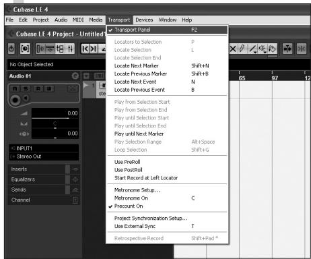The width and height of the screenshot is (311, 259).
Task: Choose Locate Next Marker
Action: click(x=167, y=66)
